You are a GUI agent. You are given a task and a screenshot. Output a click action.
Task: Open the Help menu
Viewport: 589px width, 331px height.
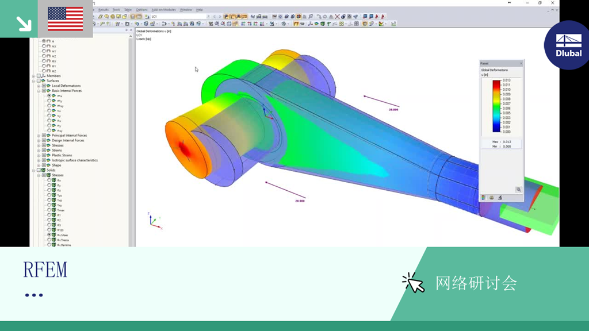[x=199, y=10]
